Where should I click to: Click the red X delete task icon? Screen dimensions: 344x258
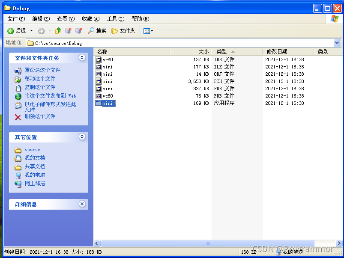(18, 117)
